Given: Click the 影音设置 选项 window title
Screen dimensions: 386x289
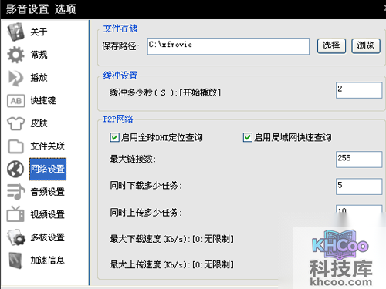Looking at the screenshot, I should coord(41,9).
